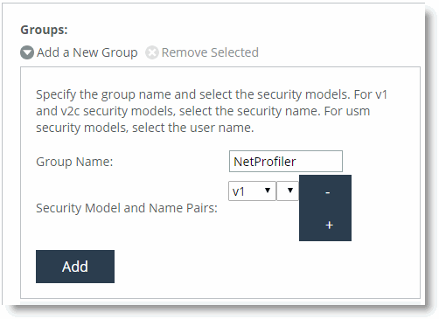Open the v1 security model dropdown

[252, 191]
